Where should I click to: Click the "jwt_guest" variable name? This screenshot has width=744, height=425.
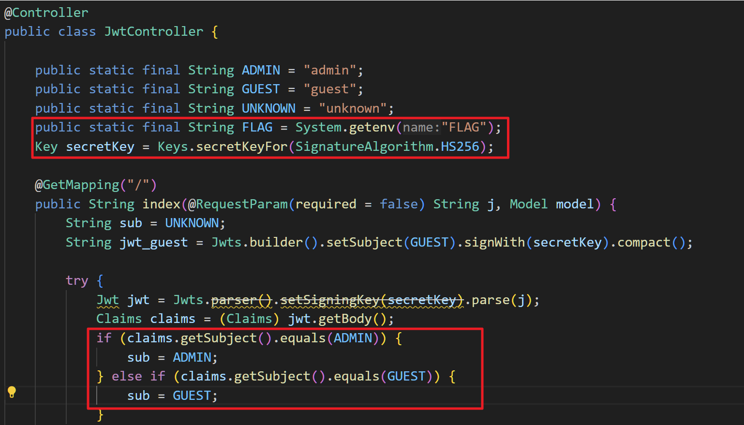[x=154, y=242]
